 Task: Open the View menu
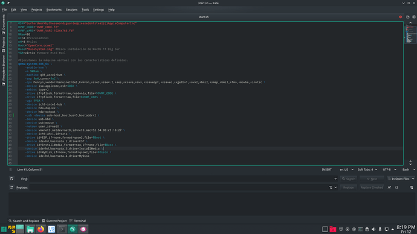pyautogui.click(x=24, y=10)
